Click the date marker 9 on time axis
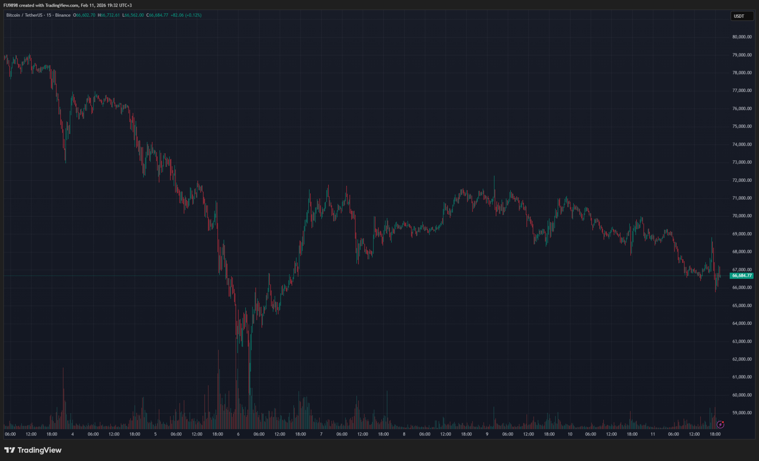The width and height of the screenshot is (759, 461). (487, 434)
